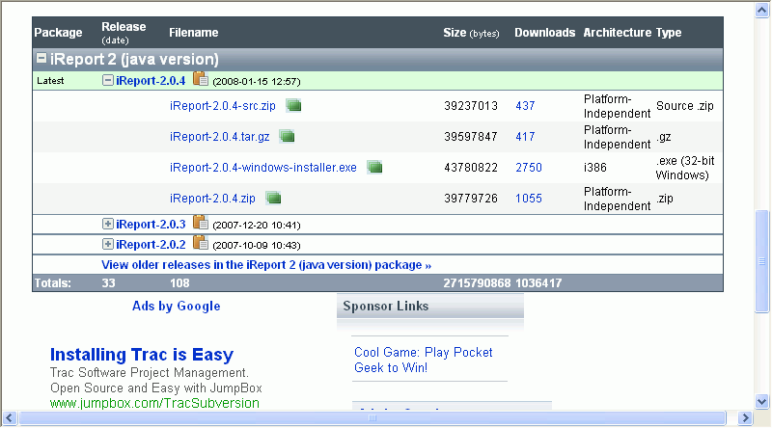This screenshot has width=772, height=428.
Task: Download iReport-2.0.4-windows-installer.exe file
Action: pos(262,168)
